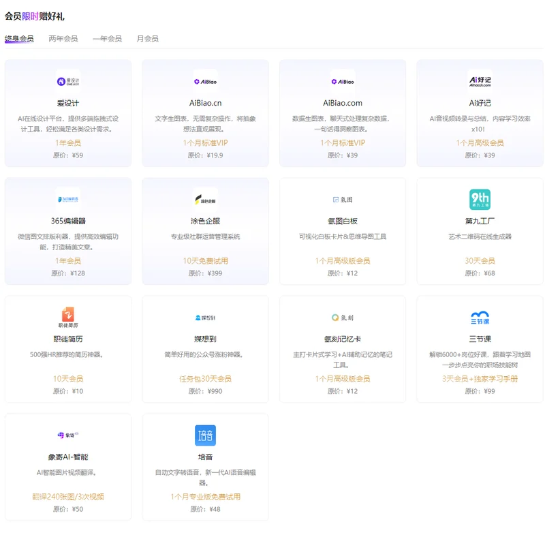Click 原价: ¥128 price

point(67,273)
